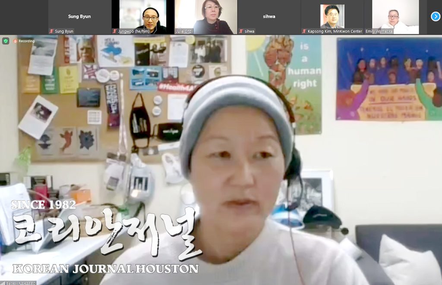
Task: Click the red recording indicator dot
Action: 15,41
